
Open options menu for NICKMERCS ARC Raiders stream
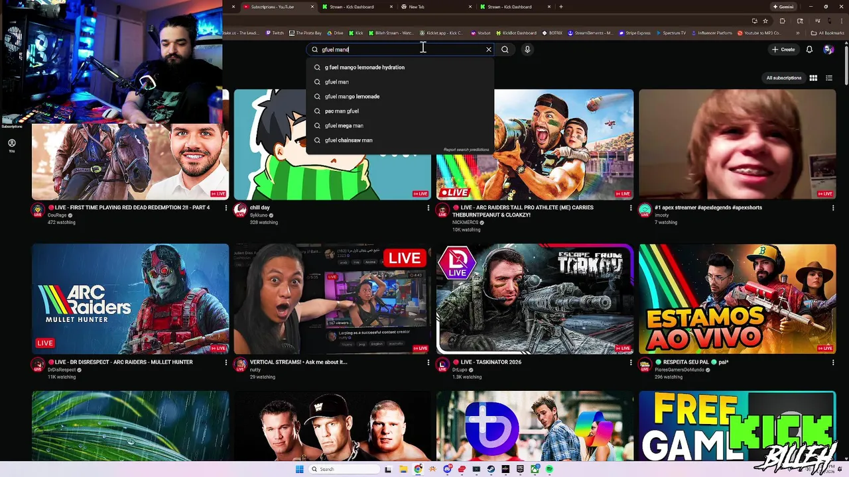pyautogui.click(x=631, y=208)
